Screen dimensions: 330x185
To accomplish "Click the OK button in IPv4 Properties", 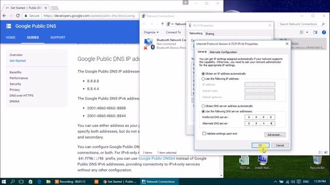I will pyautogui.click(x=260, y=145).
